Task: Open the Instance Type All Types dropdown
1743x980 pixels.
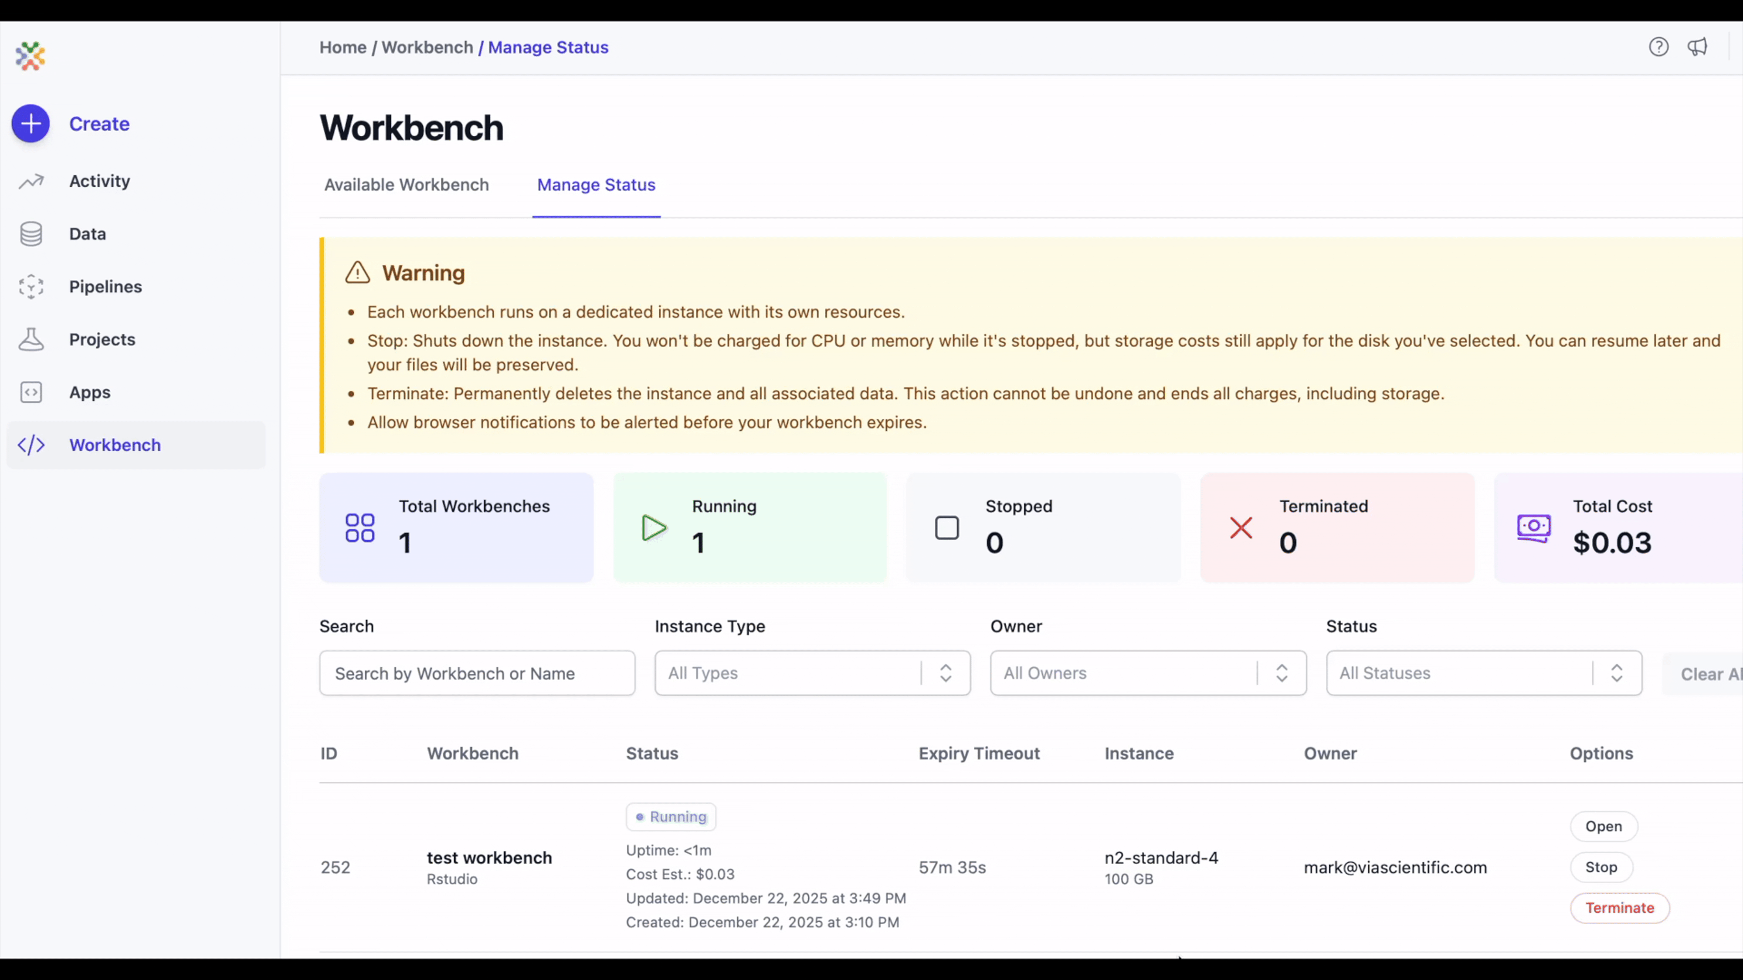Action: tap(813, 673)
